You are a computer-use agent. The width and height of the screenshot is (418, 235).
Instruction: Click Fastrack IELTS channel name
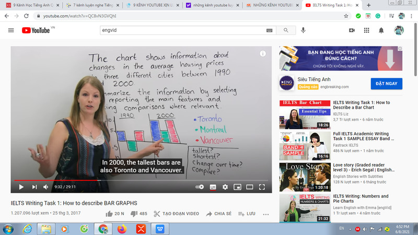click(x=345, y=145)
